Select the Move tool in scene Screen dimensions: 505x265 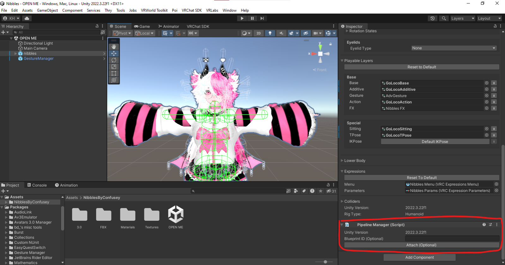114,53
